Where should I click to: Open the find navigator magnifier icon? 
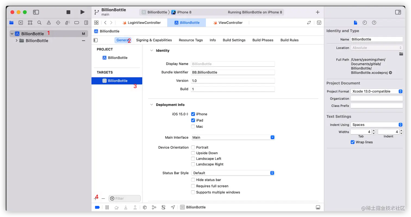pyautogui.click(x=39, y=23)
